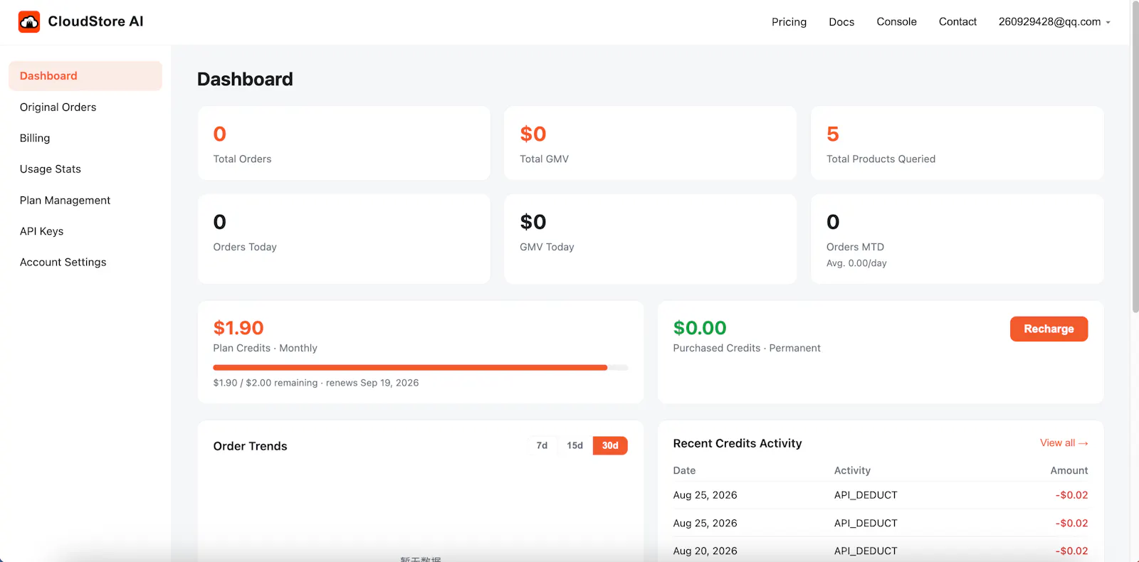Click the Aug 20, 2026 date cell
Screen dimensions: 1139x562
(x=705, y=551)
